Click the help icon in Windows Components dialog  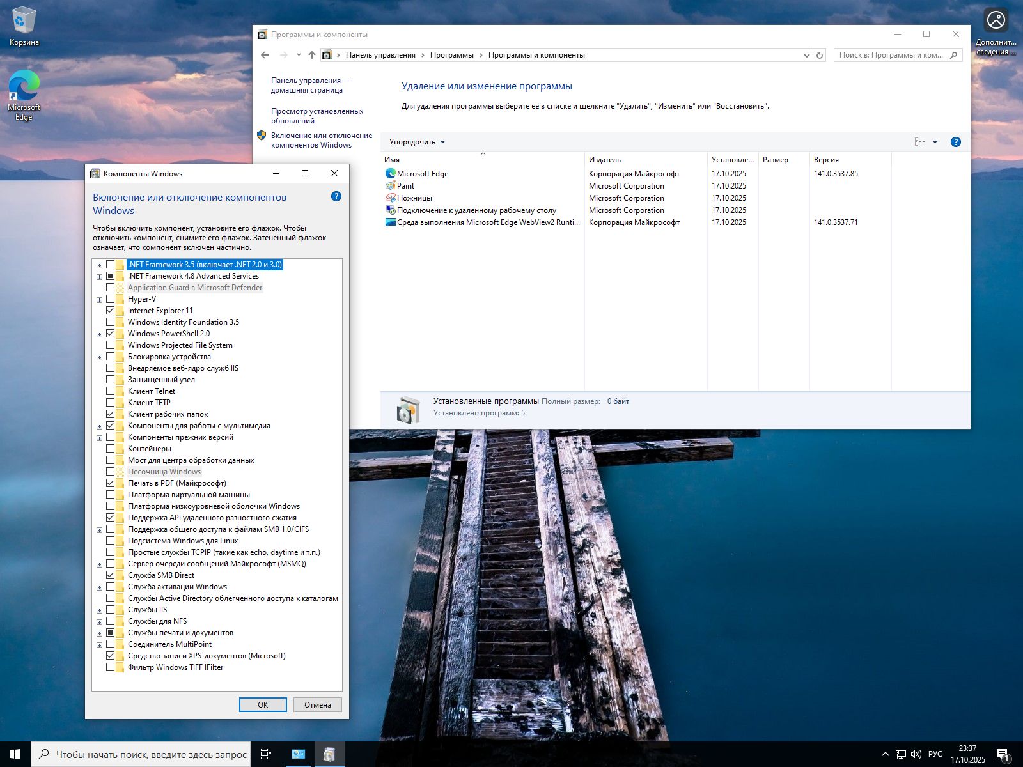coord(336,197)
